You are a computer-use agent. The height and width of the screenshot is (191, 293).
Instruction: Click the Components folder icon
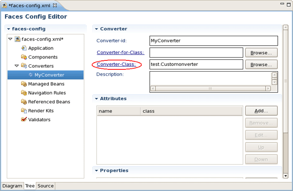(x=24, y=57)
